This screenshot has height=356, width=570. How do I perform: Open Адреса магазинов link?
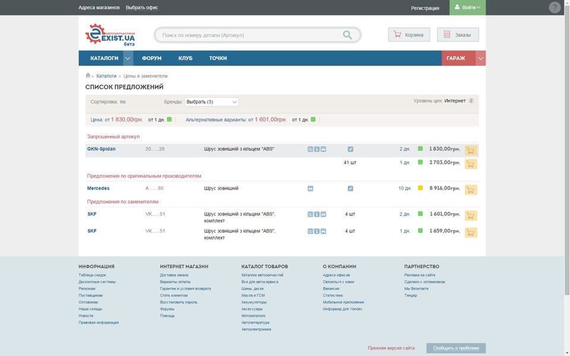coord(99,7)
